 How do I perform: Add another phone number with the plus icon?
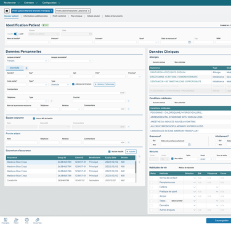click(x=51, y=101)
